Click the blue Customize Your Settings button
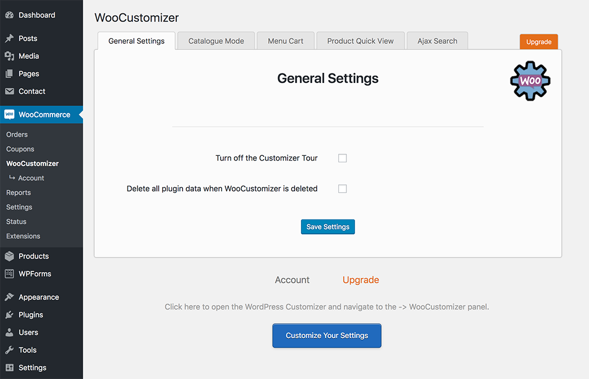 327,336
